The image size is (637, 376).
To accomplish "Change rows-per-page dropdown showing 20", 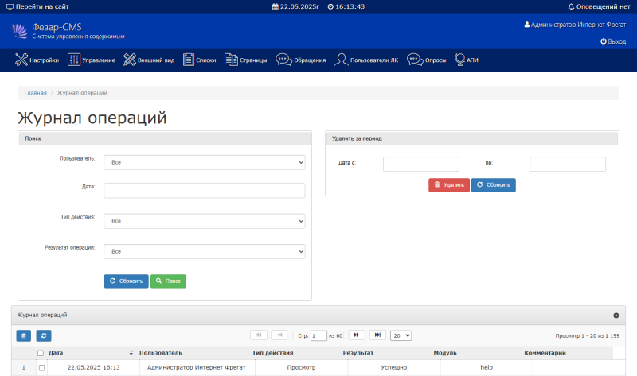I will point(402,335).
